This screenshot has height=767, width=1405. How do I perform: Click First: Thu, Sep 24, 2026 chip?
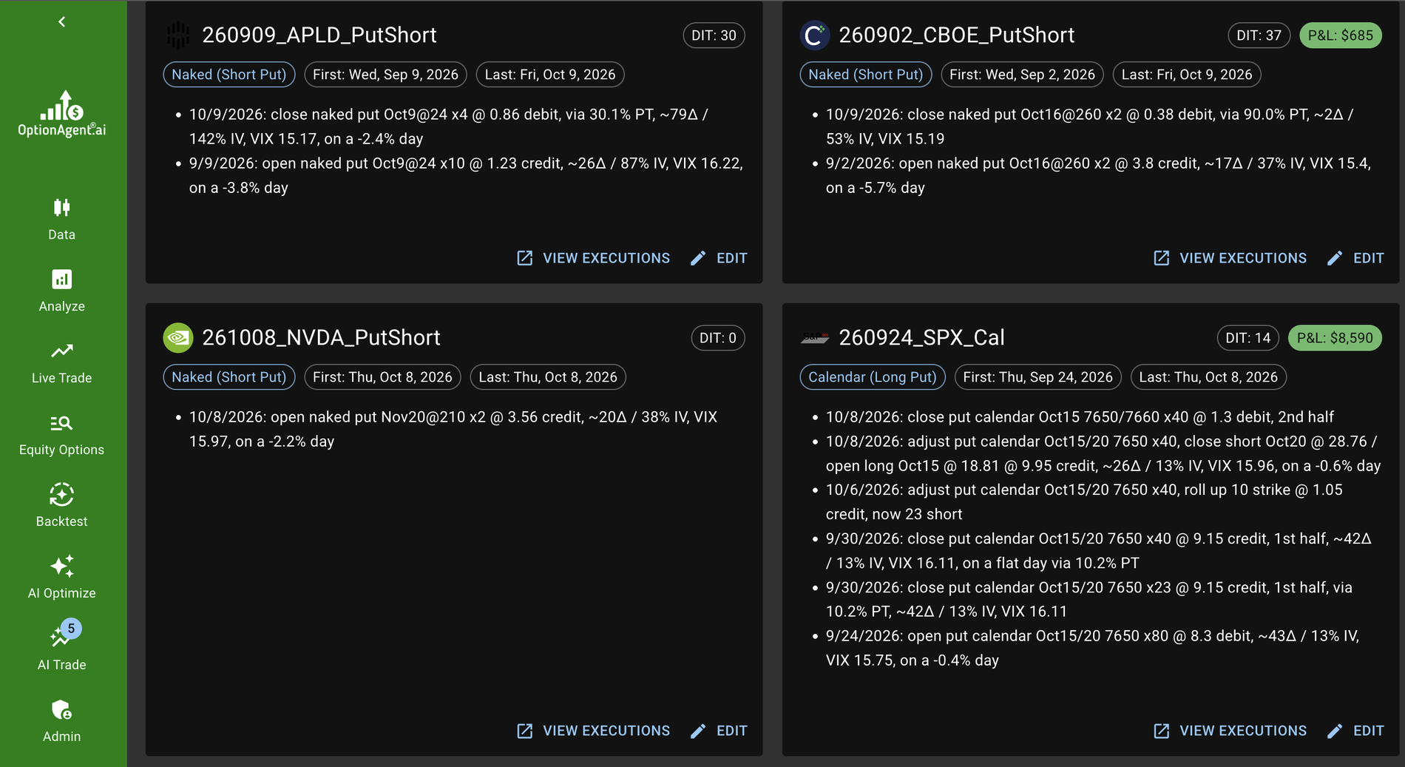pos(1037,377)
